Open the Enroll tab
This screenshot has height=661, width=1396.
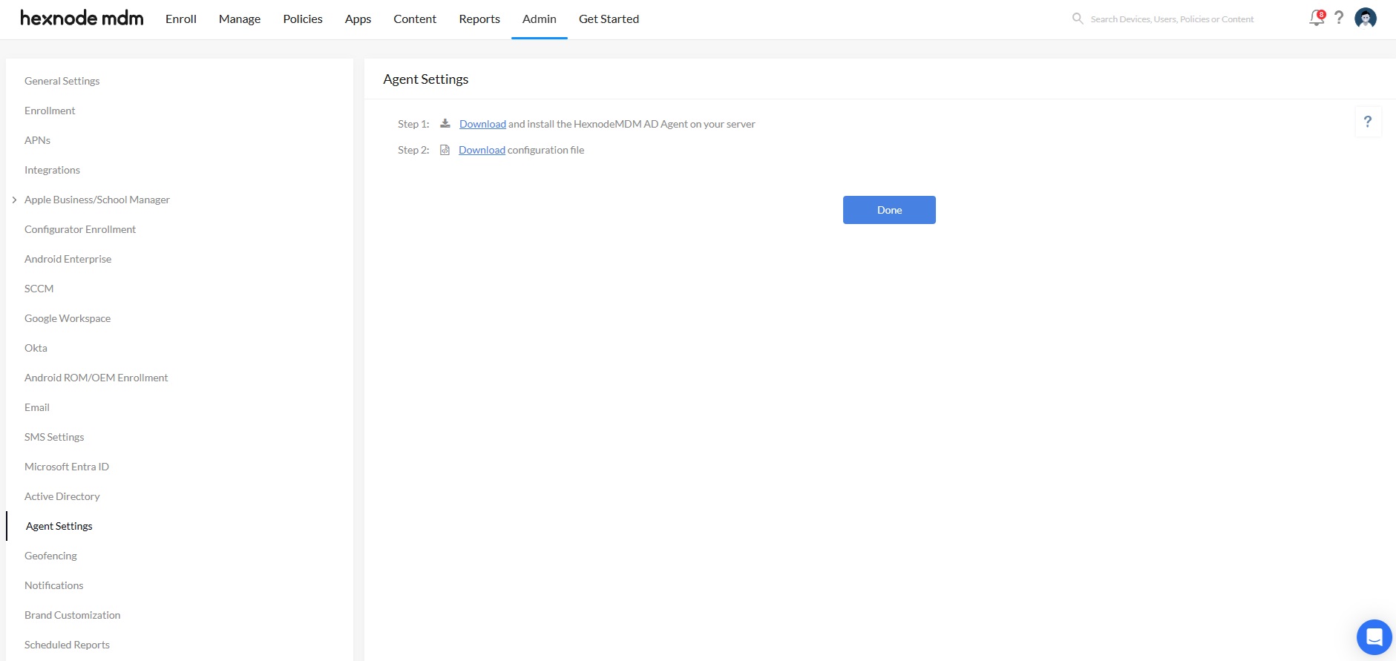click(181, 19)
